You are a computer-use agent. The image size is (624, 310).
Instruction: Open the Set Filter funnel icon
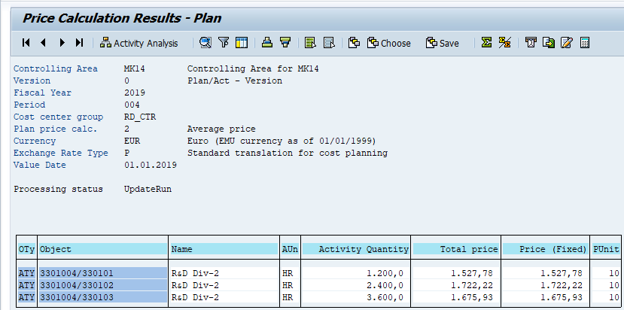(x=224, y=43)
